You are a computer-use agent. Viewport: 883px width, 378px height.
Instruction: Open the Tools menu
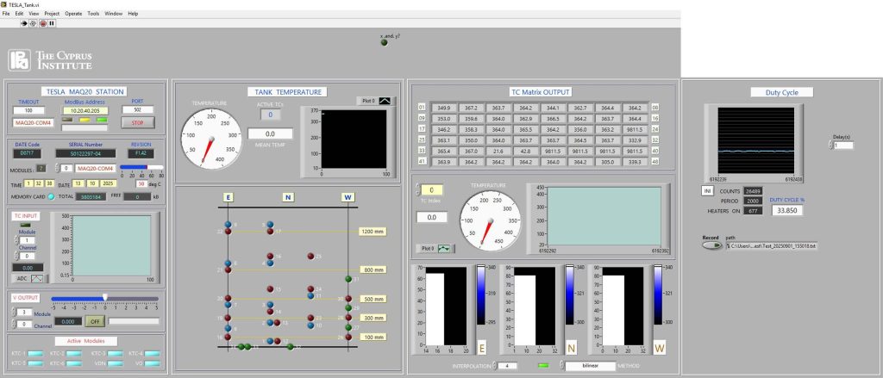pos(93,14)
